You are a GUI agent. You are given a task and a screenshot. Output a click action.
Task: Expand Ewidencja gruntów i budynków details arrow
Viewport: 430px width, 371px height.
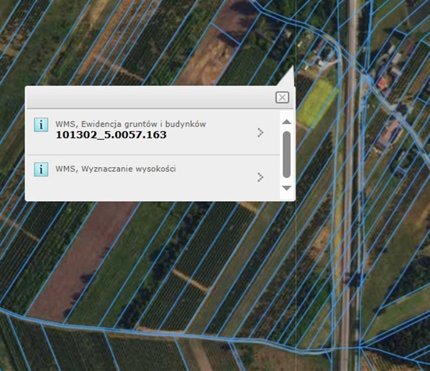tap(261, 132)
